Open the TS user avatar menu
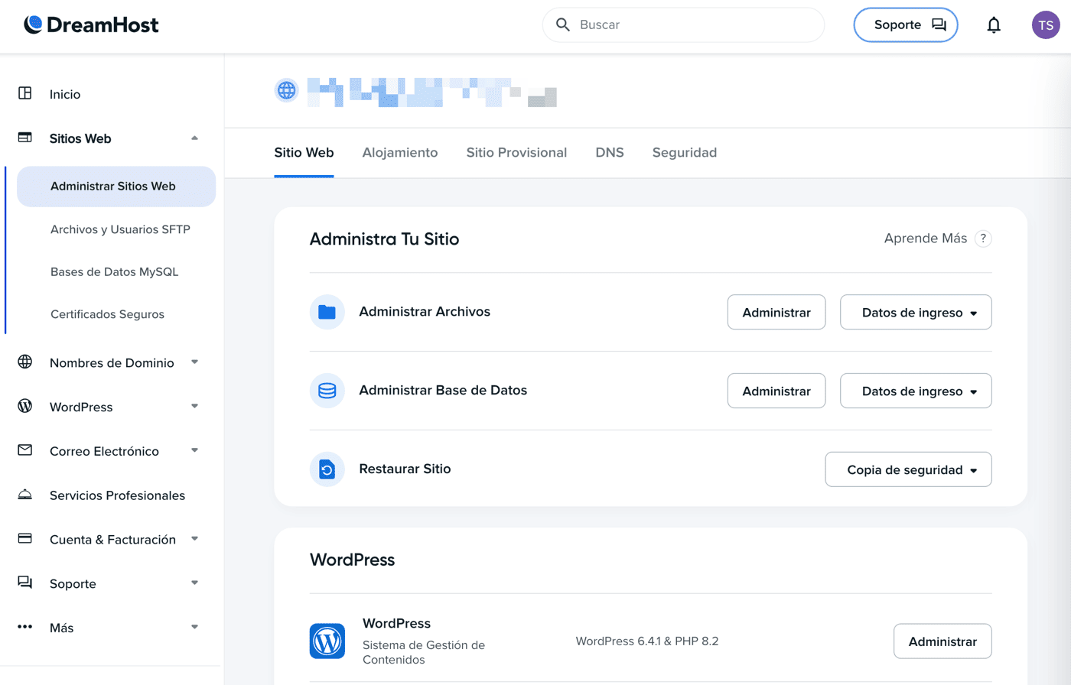This screenshot has height=685, width=1071. coord(1046,25)
